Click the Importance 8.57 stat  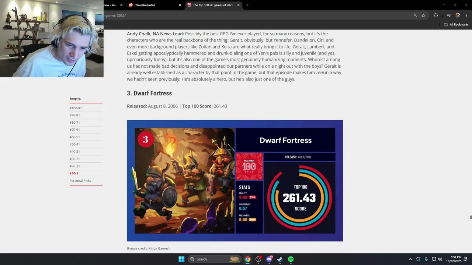(245, 207)
